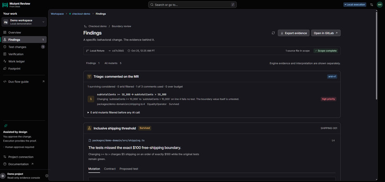Click the Findings breadcrumb text

point(101,14)
